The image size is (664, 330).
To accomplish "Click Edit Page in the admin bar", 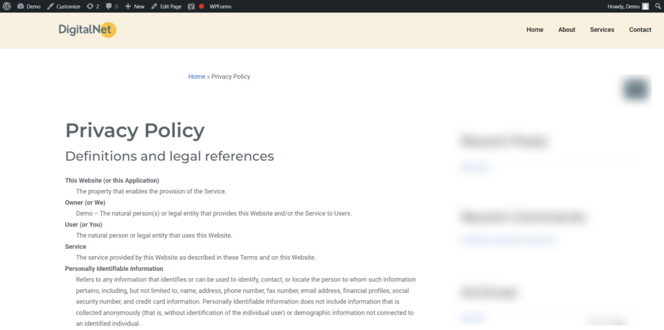I will [x=167, y=6].
